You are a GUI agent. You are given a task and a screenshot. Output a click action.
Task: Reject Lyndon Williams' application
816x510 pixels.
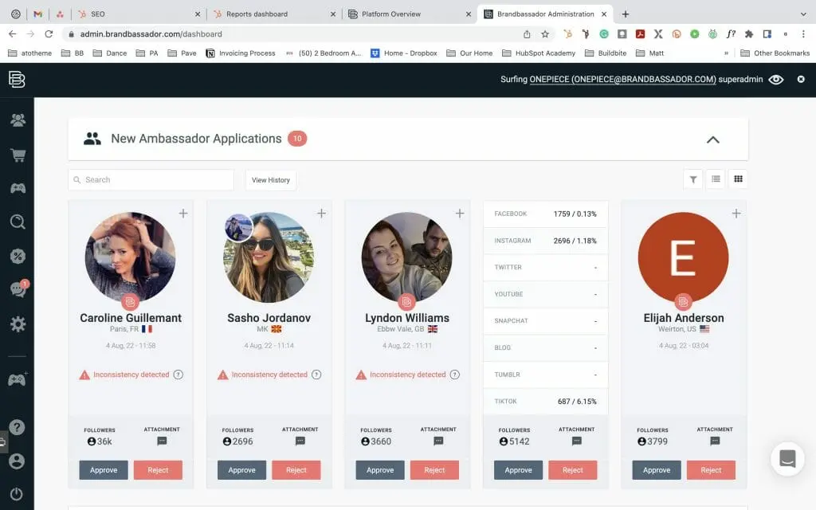pyautogui.click(x=434, y=470)
